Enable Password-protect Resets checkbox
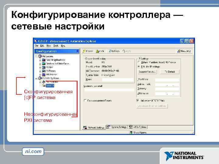 (85, 101)
